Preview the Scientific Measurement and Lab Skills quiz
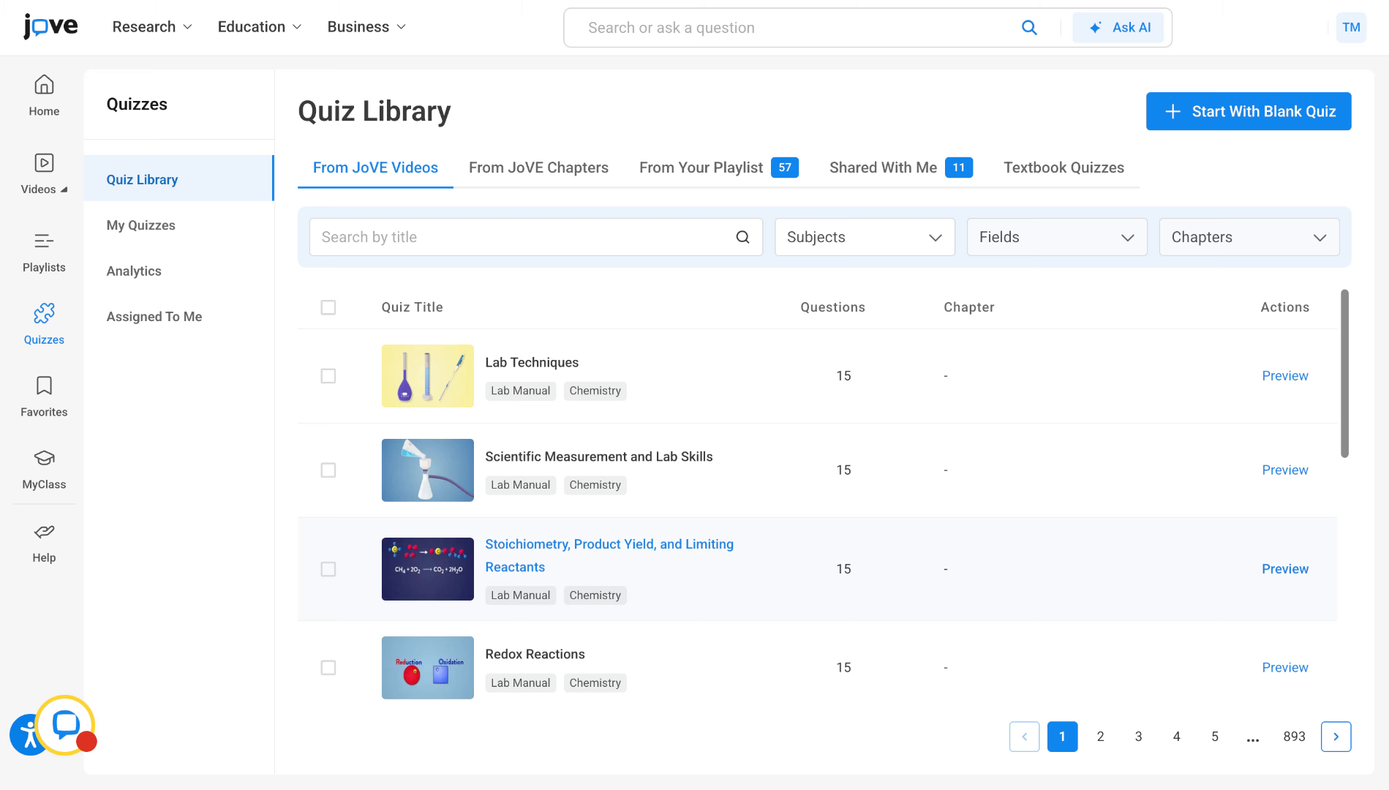Image resolution: width=1389 pixels, height=790 pixels. [x=1284, y=470]
